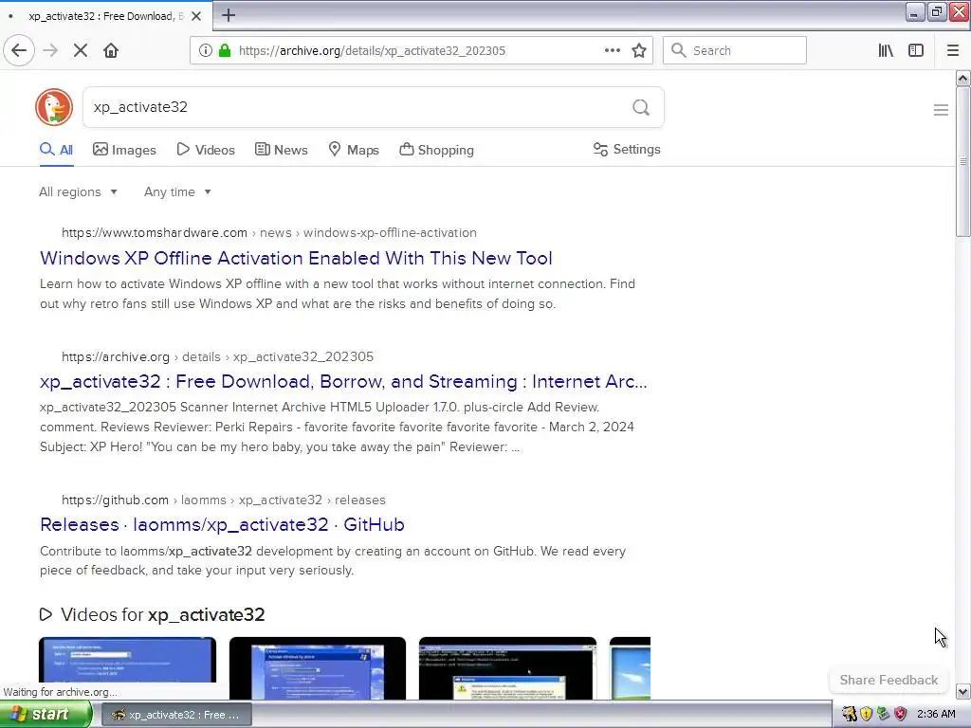
Task: Open the laomms GitHub Releases result
Action: pos(222,524)
